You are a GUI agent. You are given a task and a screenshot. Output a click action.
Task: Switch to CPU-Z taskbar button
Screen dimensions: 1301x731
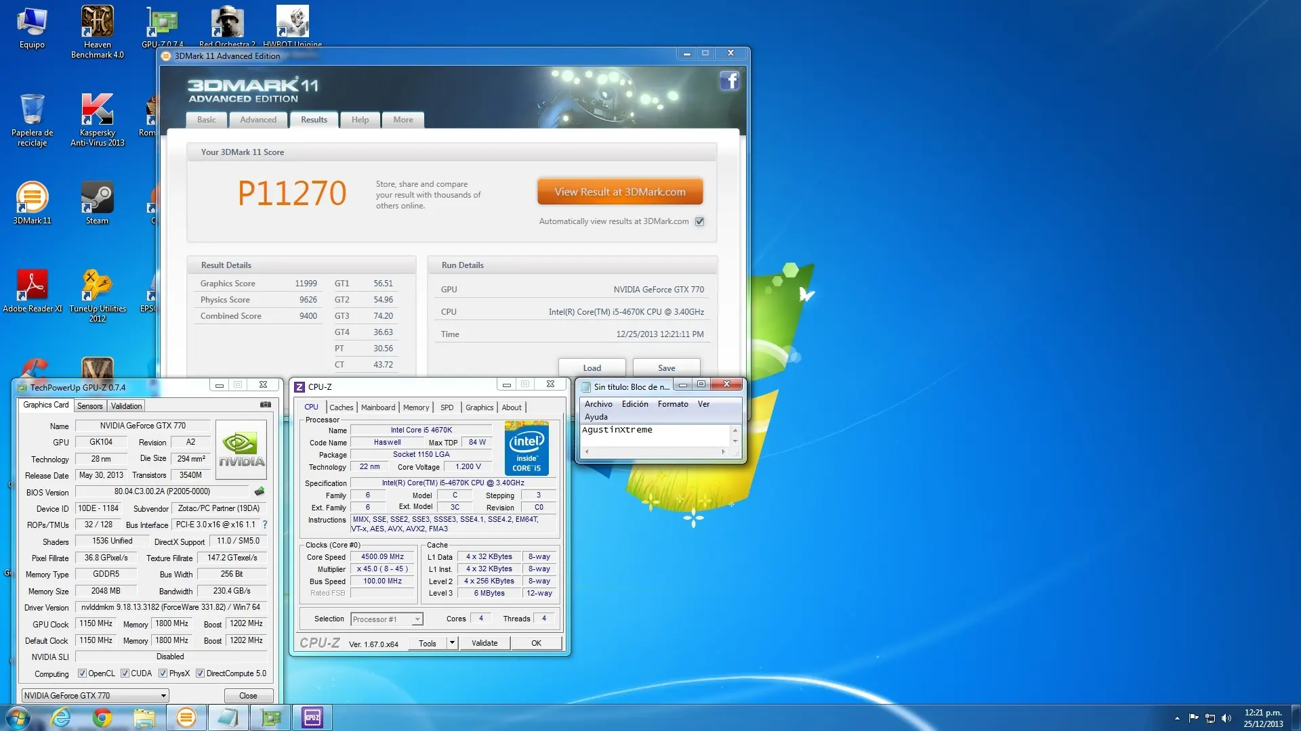(x=312, y=717)
